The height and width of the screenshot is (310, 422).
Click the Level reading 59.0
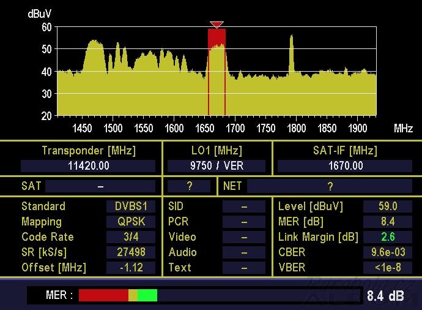point(387,206)
